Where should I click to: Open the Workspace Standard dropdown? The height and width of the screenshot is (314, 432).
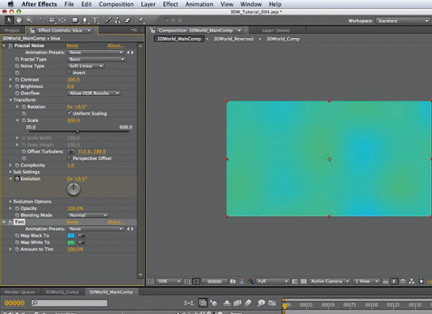click(402, 21)
